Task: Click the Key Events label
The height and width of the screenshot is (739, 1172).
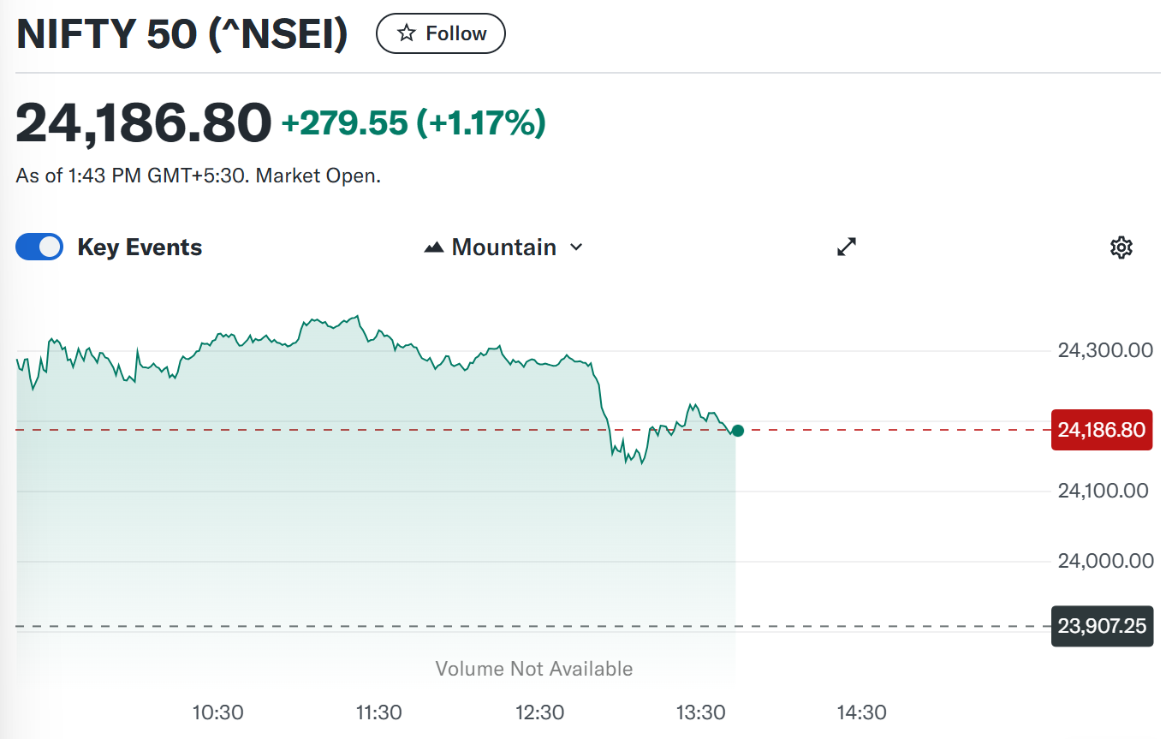Action: click(x=140, y=247)
